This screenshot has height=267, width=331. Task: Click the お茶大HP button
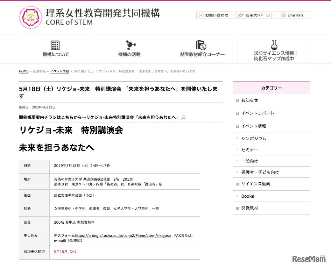pos(253,15)
